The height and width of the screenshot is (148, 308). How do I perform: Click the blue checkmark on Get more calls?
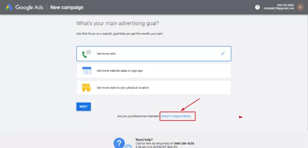click(223, 53)
